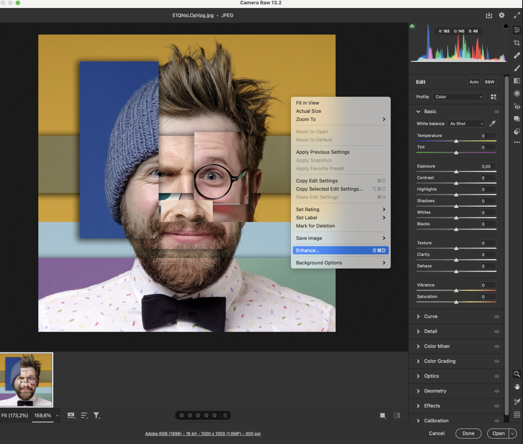Toggle the Curve panel eye icon
This screenshot has width=523, height=444.
click(496, 317)
